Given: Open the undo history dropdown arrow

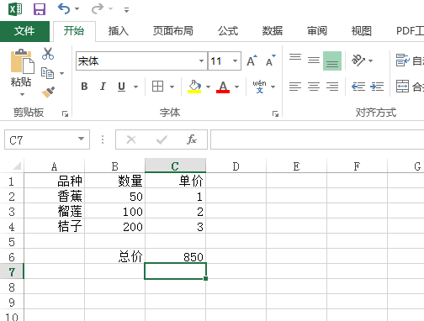Looking at the screenshot, I should click(x=77, y=9).
